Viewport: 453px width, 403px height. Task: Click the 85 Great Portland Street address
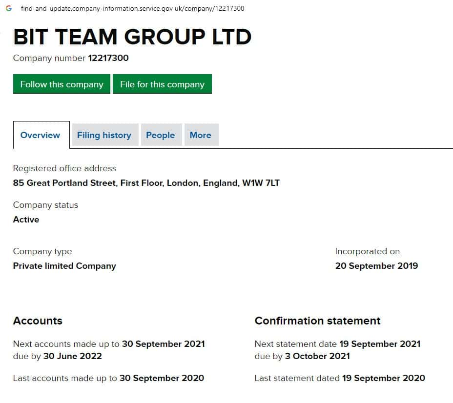[146, 183]
